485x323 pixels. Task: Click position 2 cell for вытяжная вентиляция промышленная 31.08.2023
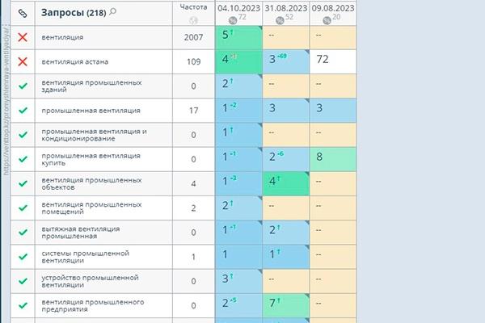click(286, 233)
